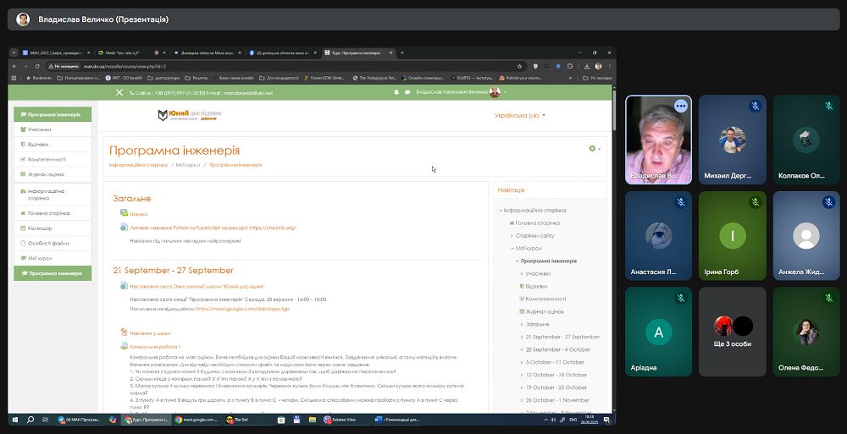Open the Українська (uk) language dropdown

520,116
